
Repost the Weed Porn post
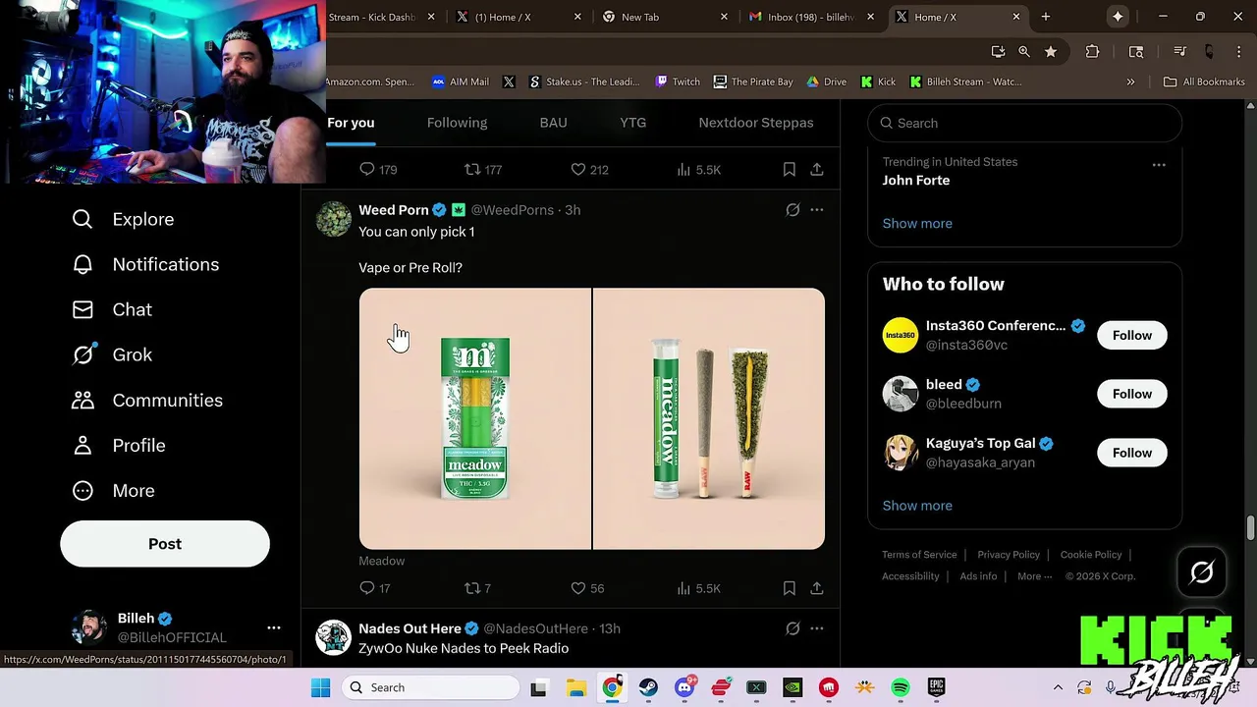(477, 588)
